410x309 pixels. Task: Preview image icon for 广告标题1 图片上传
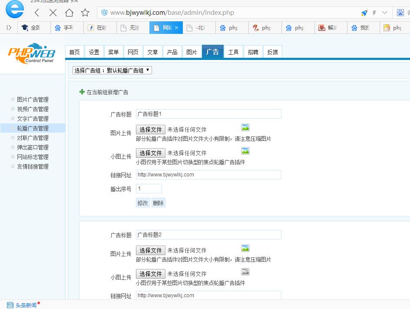click(245, 127)
